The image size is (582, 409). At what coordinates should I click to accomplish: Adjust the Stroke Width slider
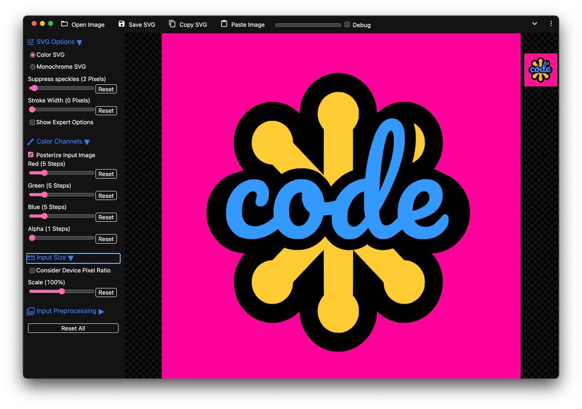(x=62, y=110)
